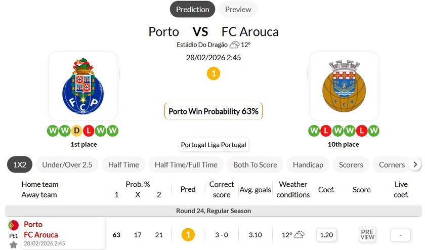Click the weather cloud icon beside the stadium name

[234, 45]
